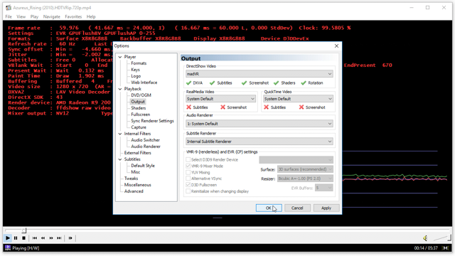Open the Audio Renderer dropdown
This screenshot has height=256, width=455.
pyautogui.click(x=259, y=124)
